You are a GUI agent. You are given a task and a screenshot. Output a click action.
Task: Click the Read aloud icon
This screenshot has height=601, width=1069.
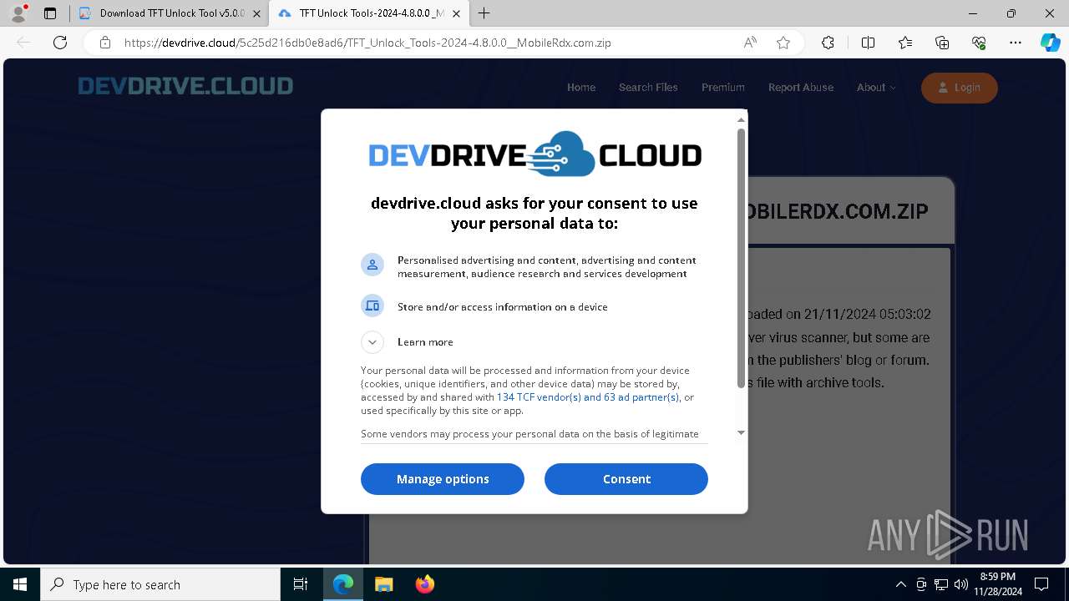click(750, 43)
